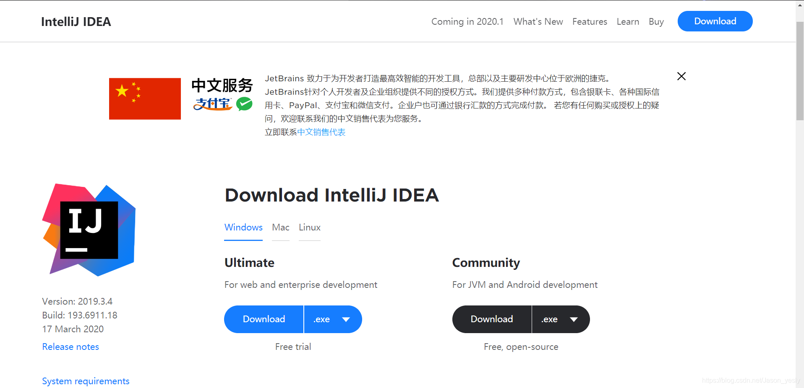Image resolution: width=804 pixels, height=388 pixels.
Task: Click the header Download button
Action: [715, 21]
